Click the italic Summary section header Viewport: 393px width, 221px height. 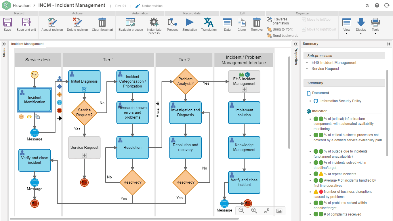pyautogui.click(x=344, y=83)
